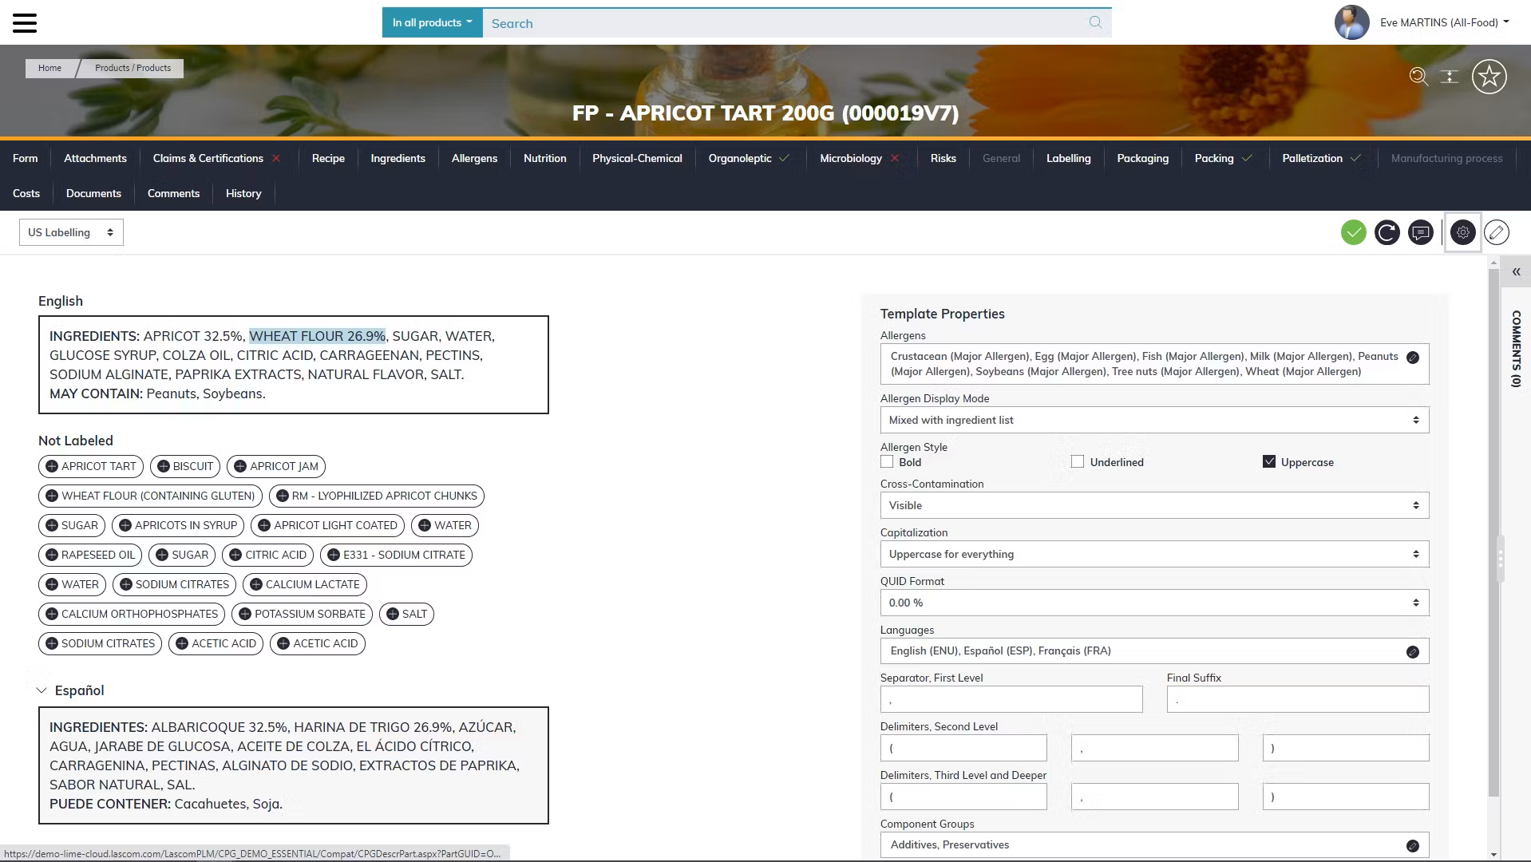
Task: Click the highlighted WHEAT FLOUR 26.9% text
Action: coord(317,336)
